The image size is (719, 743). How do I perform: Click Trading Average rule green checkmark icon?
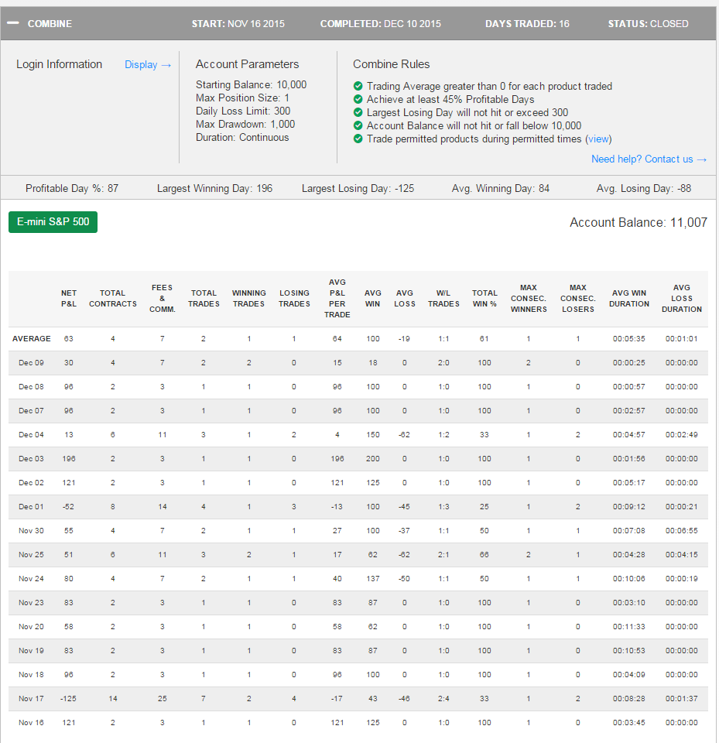(358, 86)
